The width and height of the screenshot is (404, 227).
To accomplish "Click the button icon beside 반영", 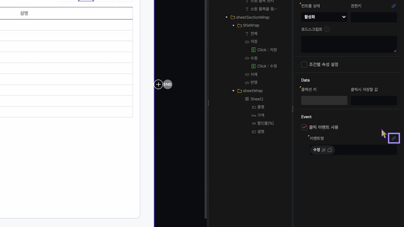I will point(247,83).
